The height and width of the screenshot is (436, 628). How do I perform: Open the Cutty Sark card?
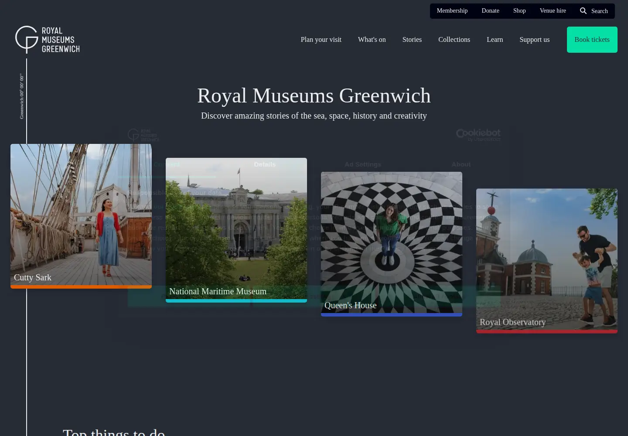pos(81,216)
